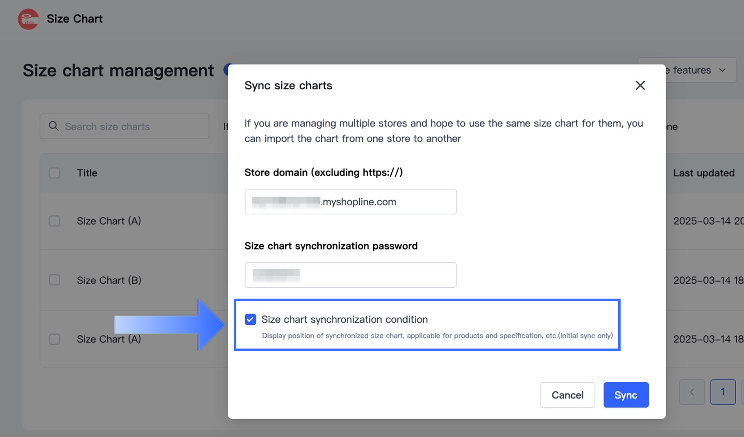Select page 1 in pagination
The image size is (744, 437).
[x=723, y=392]
